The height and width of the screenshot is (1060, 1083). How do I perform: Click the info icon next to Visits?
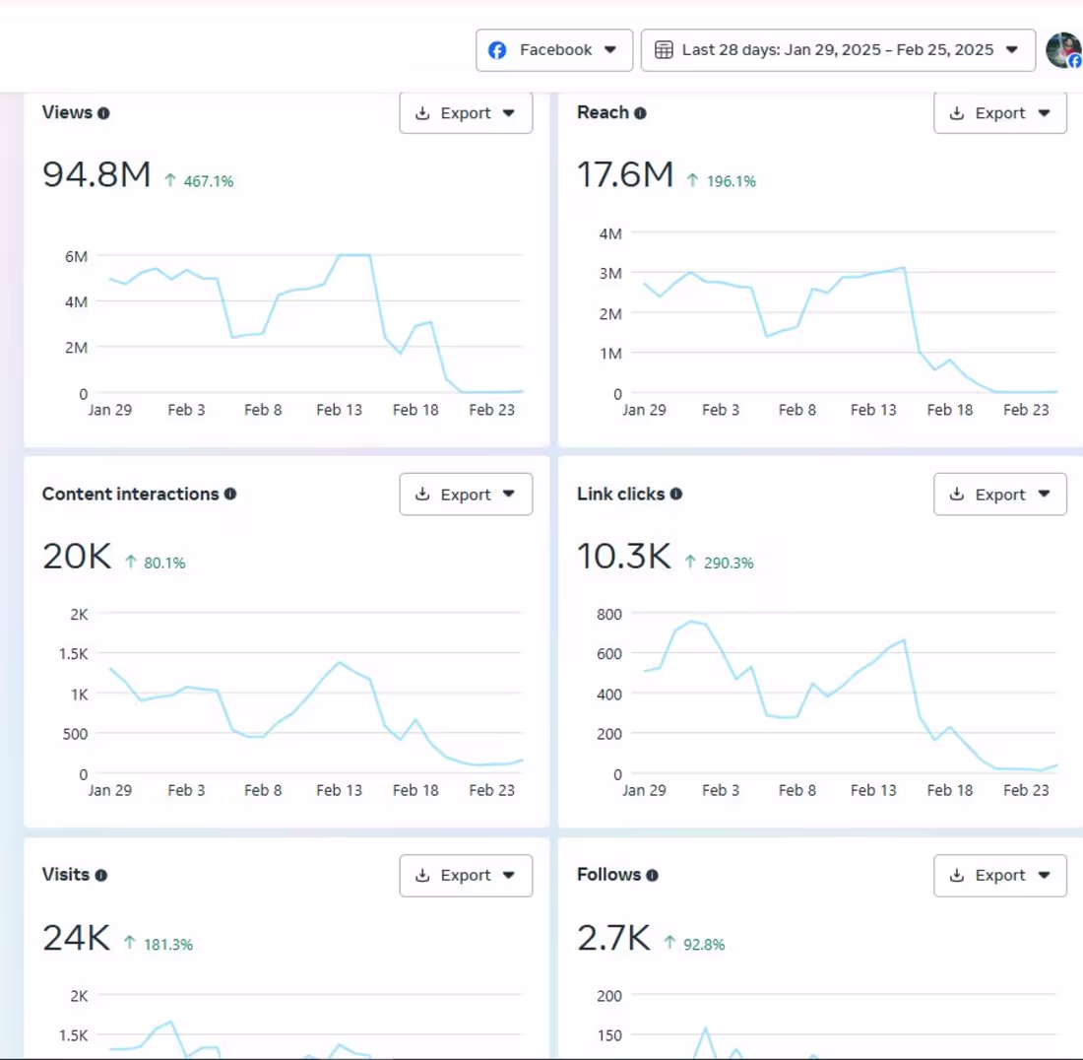click(x=101, y=876)
